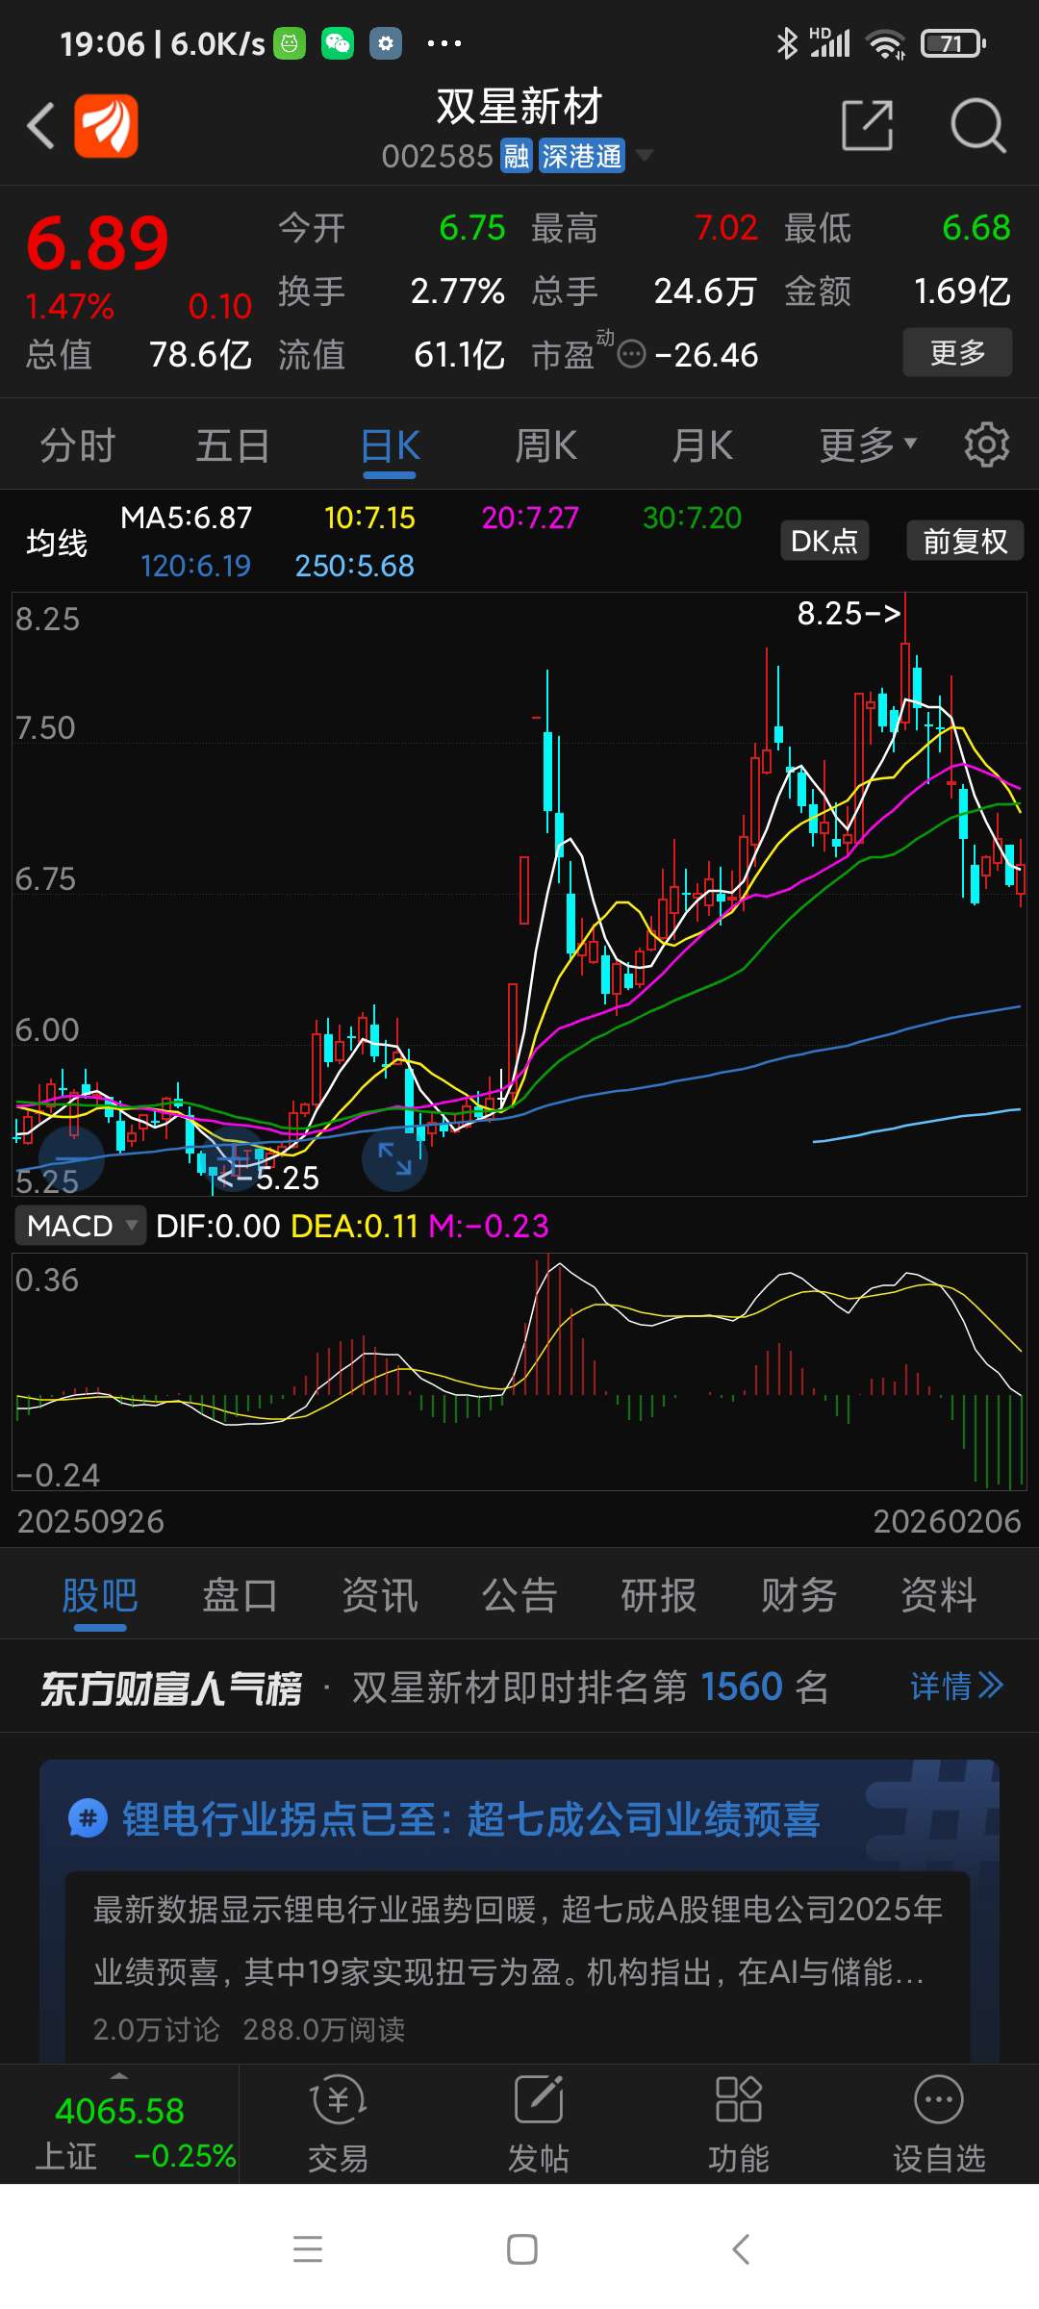Tap the DIF:0.00 MACD reading
The image size is (1039, 2309).
tap(217, 1226)
